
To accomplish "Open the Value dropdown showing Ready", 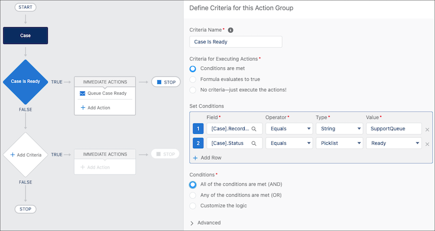I will [394, 144].
